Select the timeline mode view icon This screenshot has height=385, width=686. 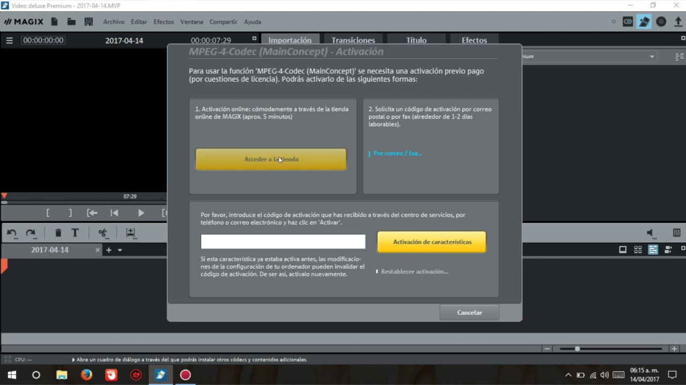point(653,250)
